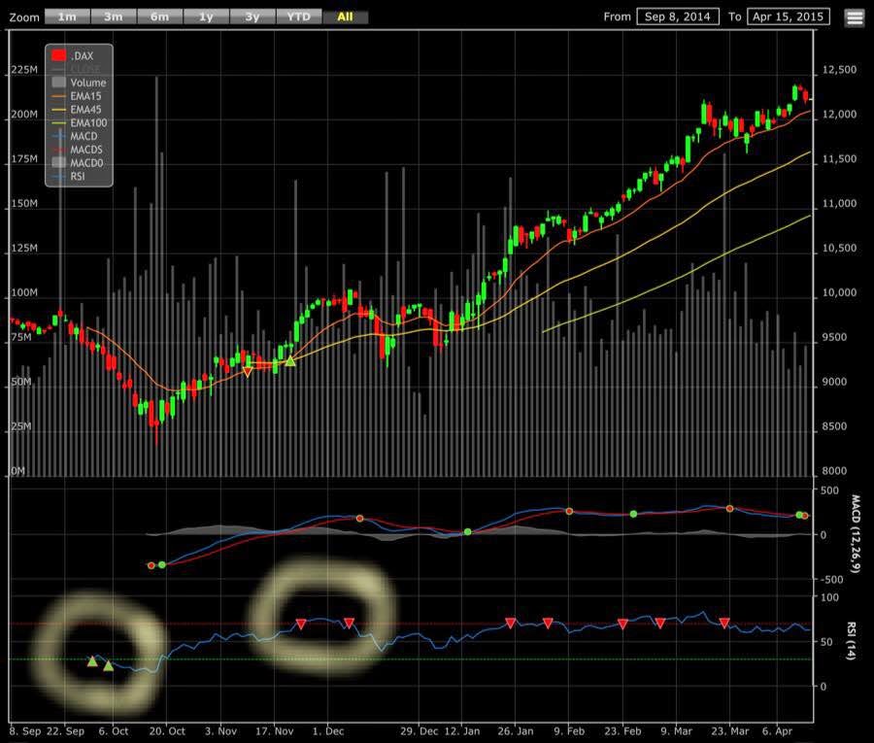Image resolution: width=874 pixels, height=743 pixels.
Task: Click the RSI legend icon
Action: point(58,175)
